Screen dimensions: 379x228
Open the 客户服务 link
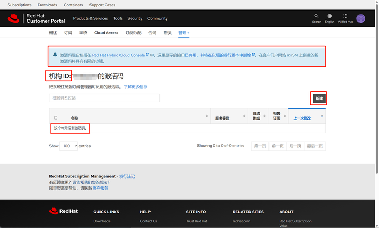101,188
